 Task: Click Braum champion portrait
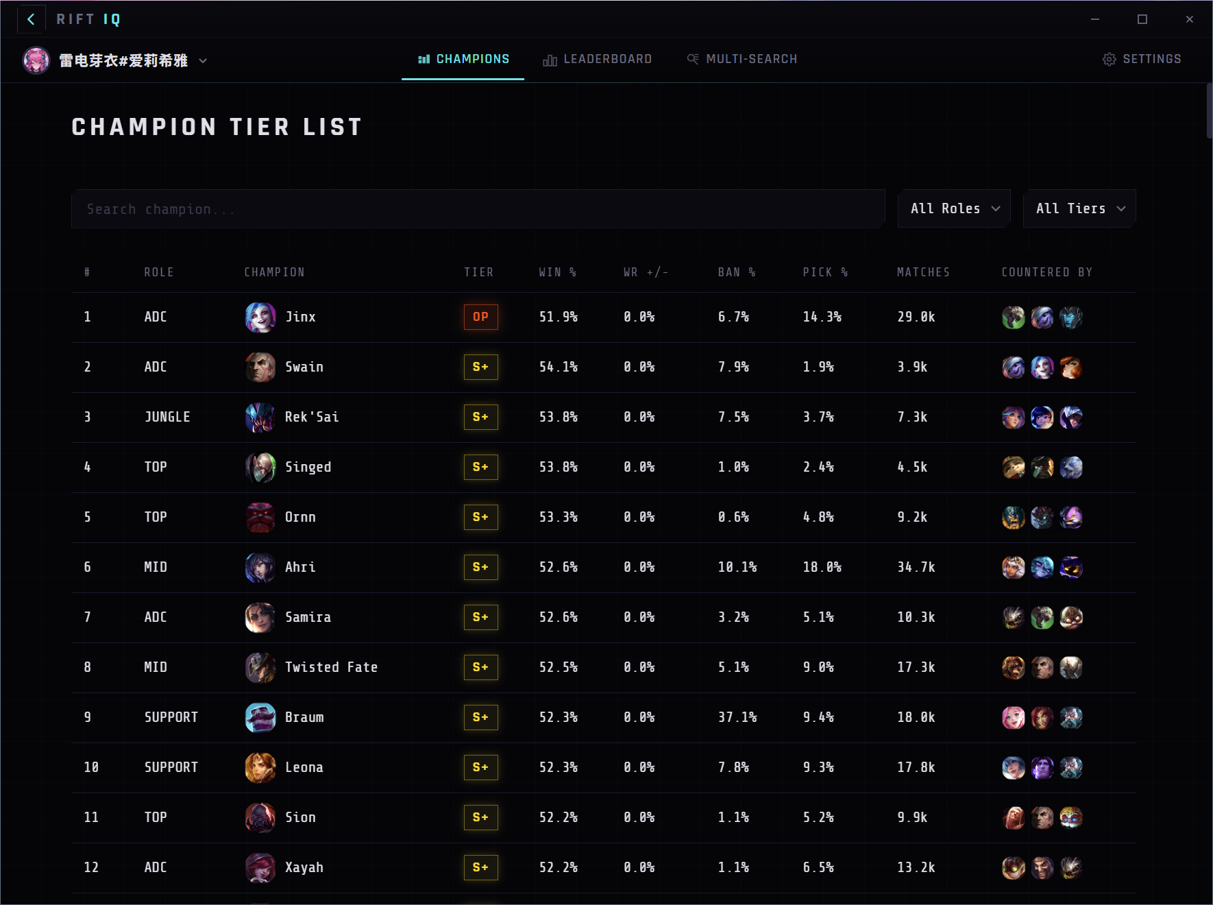[260, 717]
